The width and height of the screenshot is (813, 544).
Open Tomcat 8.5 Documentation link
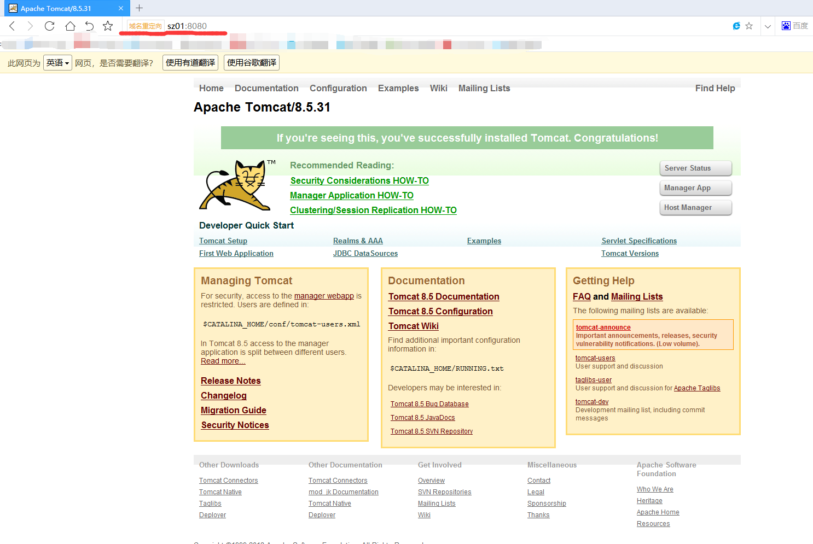coord(444,296)
